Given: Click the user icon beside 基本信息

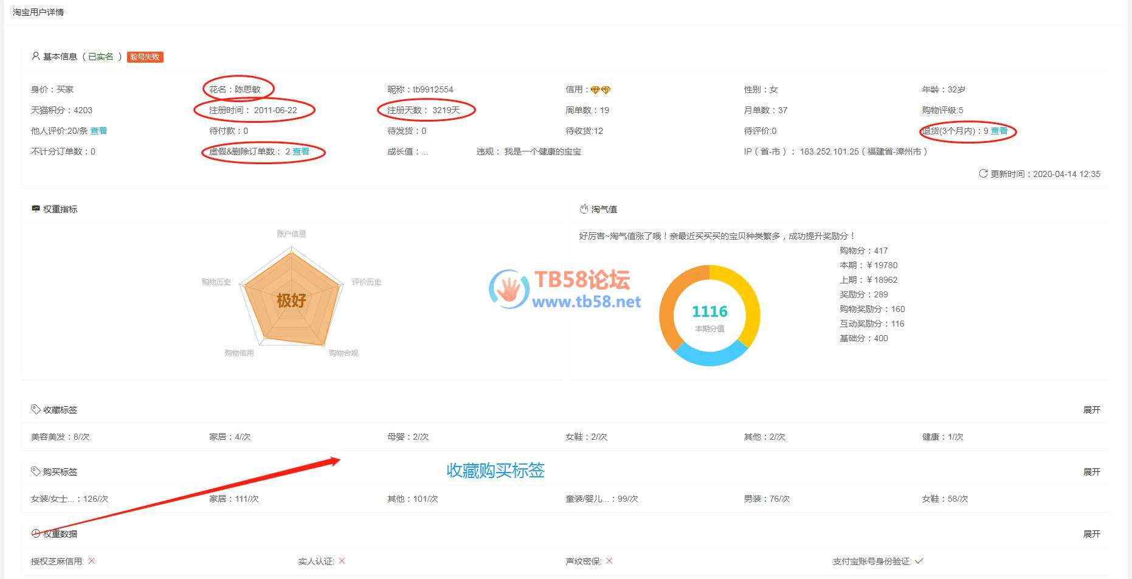Looking at the screenshot, I should pos(35,56).
